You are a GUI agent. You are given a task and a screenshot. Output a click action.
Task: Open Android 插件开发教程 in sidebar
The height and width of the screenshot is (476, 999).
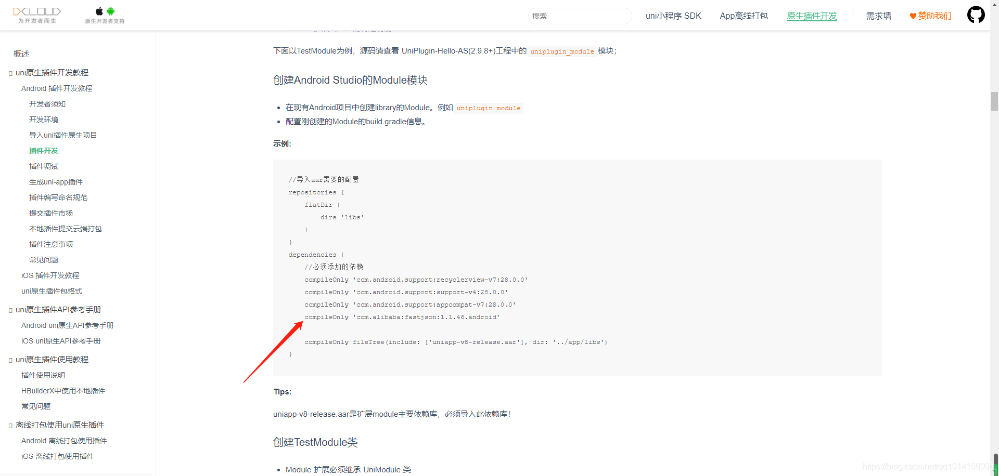(x=57, y=88)
